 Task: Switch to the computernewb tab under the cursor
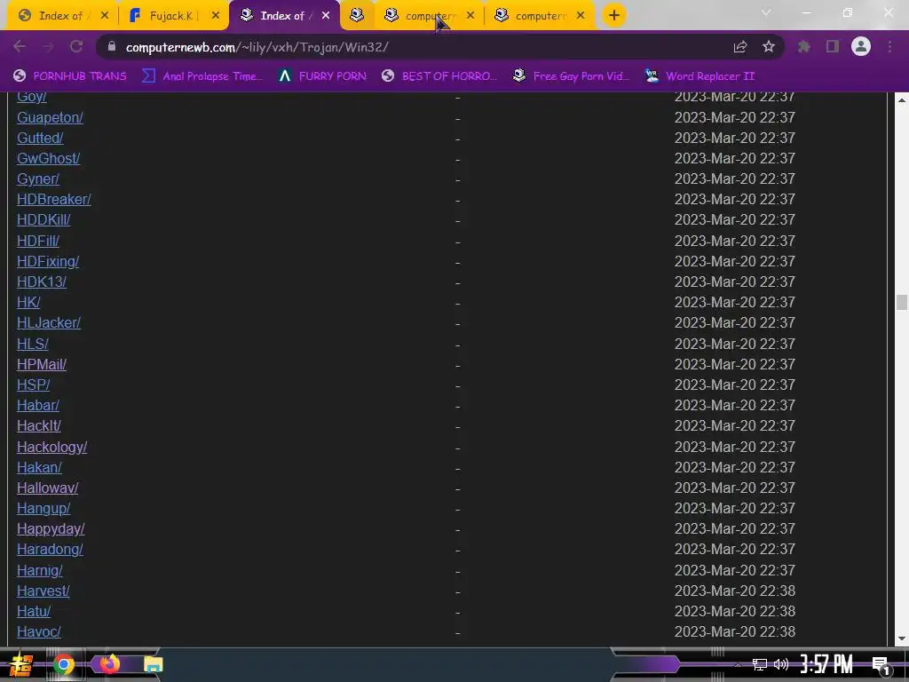pos(429,16)
